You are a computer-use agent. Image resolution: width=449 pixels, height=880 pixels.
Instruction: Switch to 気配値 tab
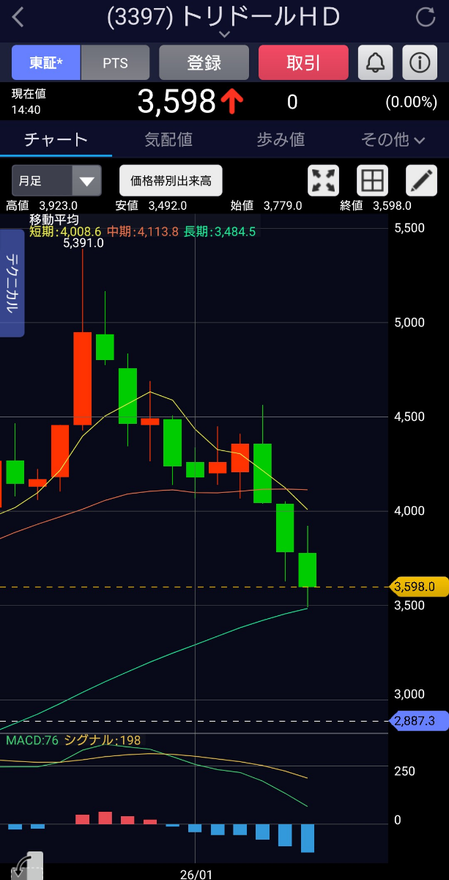click(168, 139)
